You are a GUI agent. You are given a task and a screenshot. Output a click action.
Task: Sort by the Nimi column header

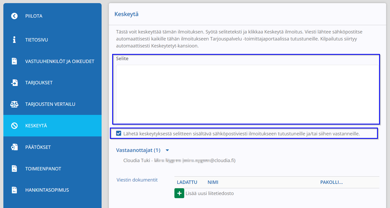point(213,182)
